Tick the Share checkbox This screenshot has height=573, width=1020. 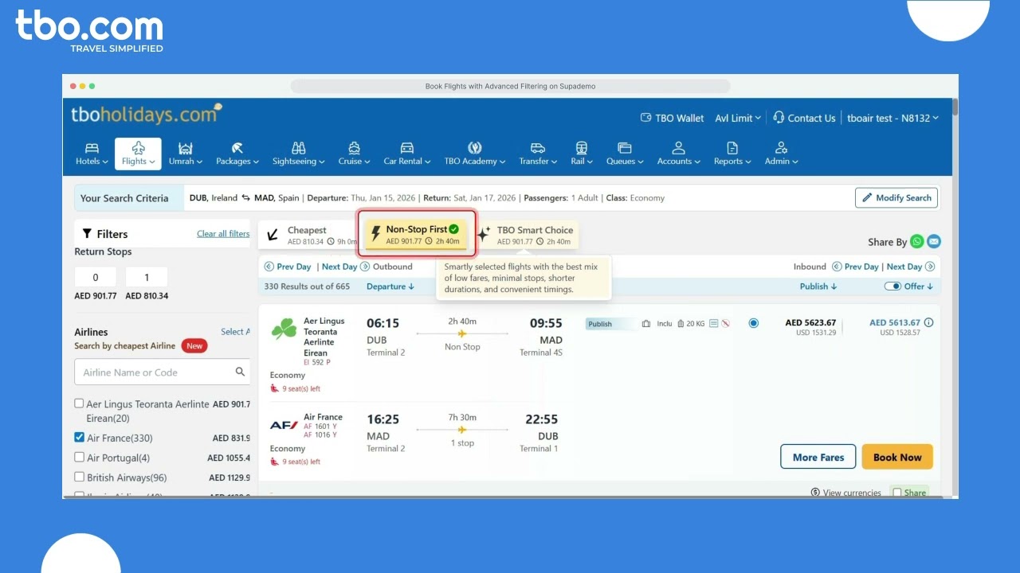pyautogui.click(x=897, y=493)
